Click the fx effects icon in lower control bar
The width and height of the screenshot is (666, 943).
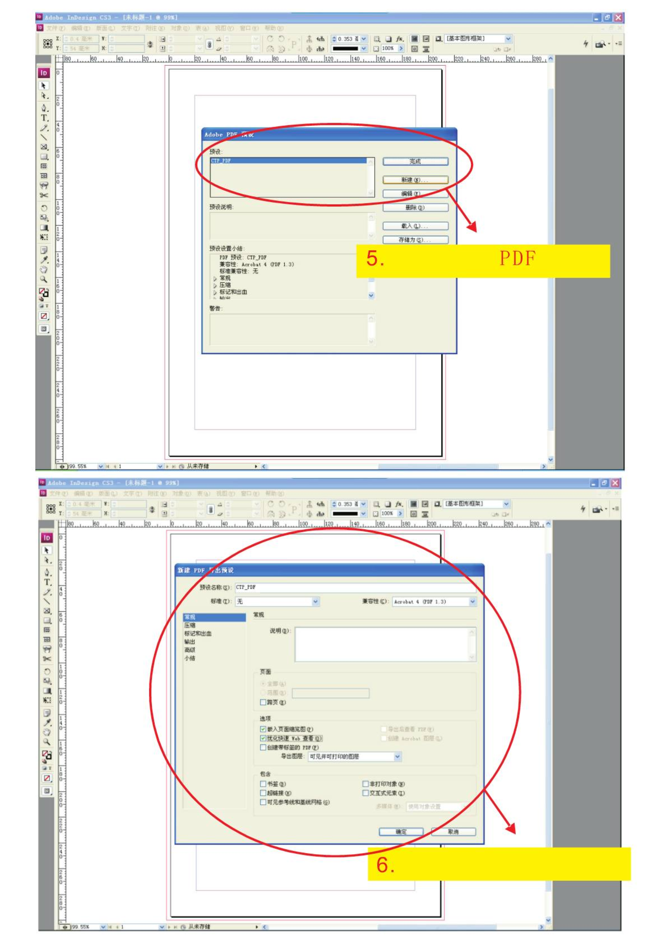click(x=398, y=504)
